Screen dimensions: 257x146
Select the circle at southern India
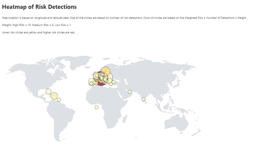pos(143,99)
